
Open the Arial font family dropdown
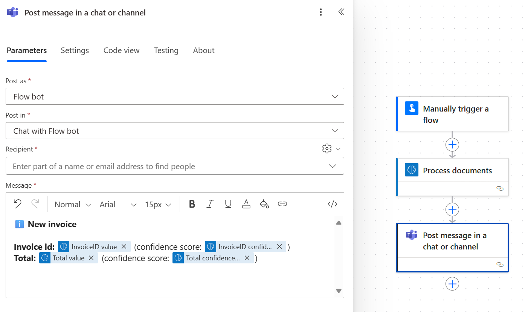(x=117, y=204)
